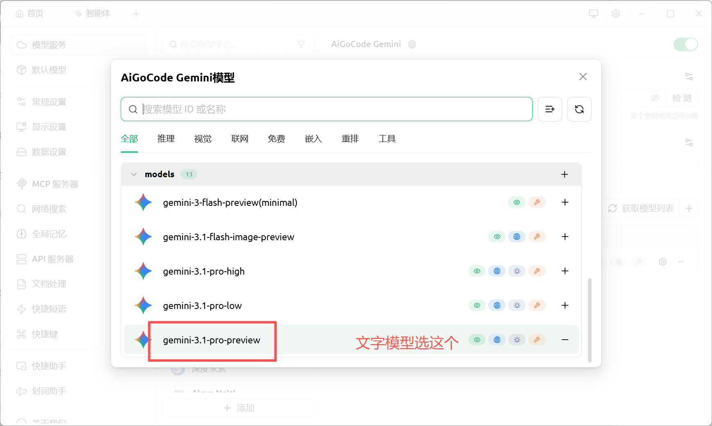Click the model list scrollbar
This screenshot has height=426, width=712.
click(590, 320)
